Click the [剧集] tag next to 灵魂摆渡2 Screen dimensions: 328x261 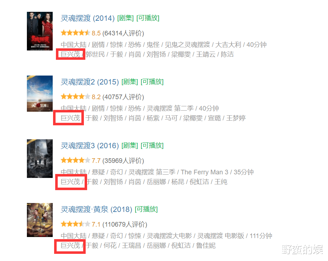pyautogui.click(x=130, y=82)
